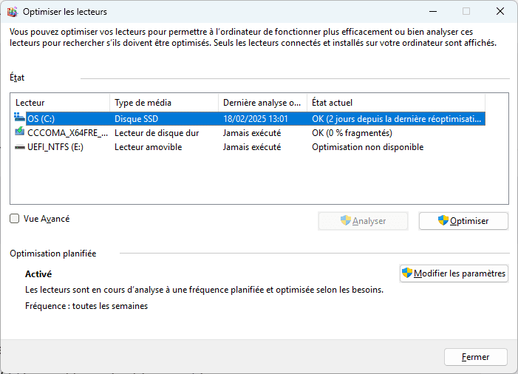Minimize the Optimiser les lecteurs window
518x374 pixels.
click(x=433, y=12)
